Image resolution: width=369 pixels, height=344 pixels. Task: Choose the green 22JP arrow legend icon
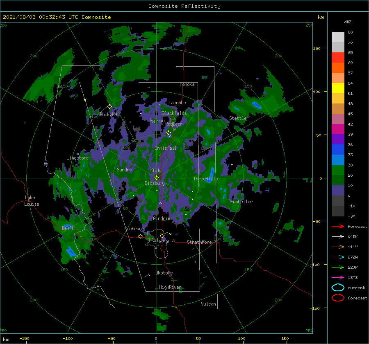click(338, 267)
